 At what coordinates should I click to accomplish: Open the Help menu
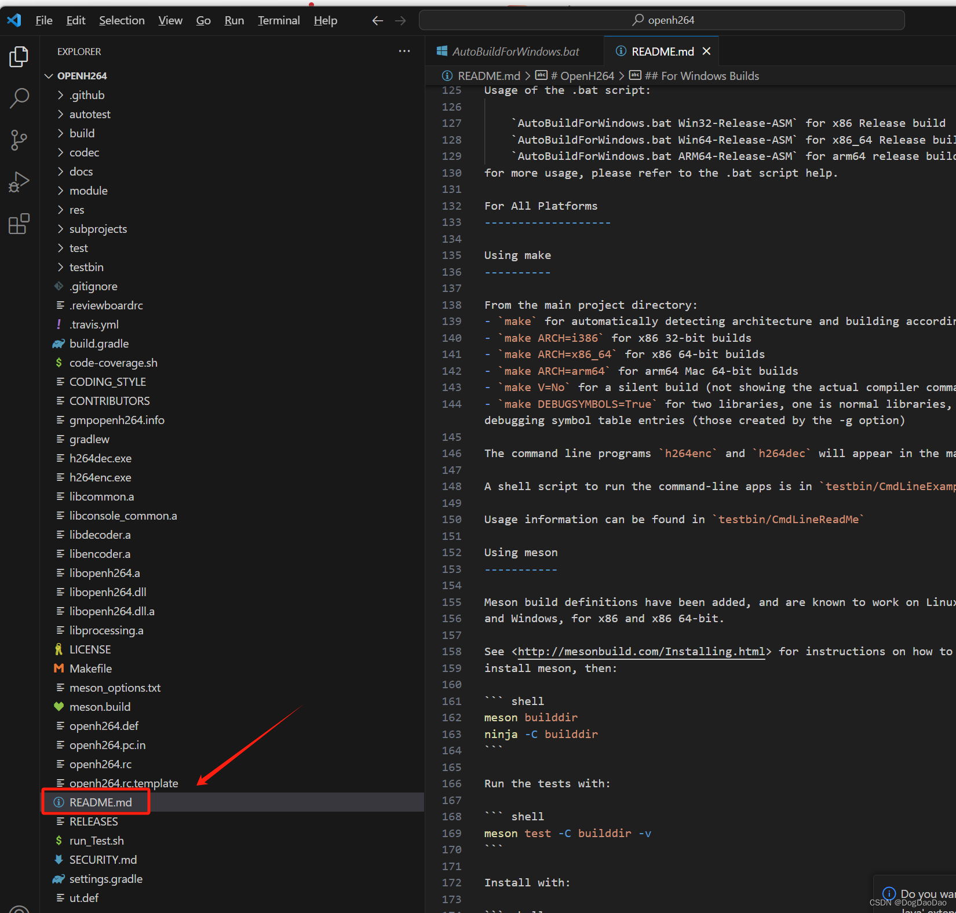(x=326, y=21)
